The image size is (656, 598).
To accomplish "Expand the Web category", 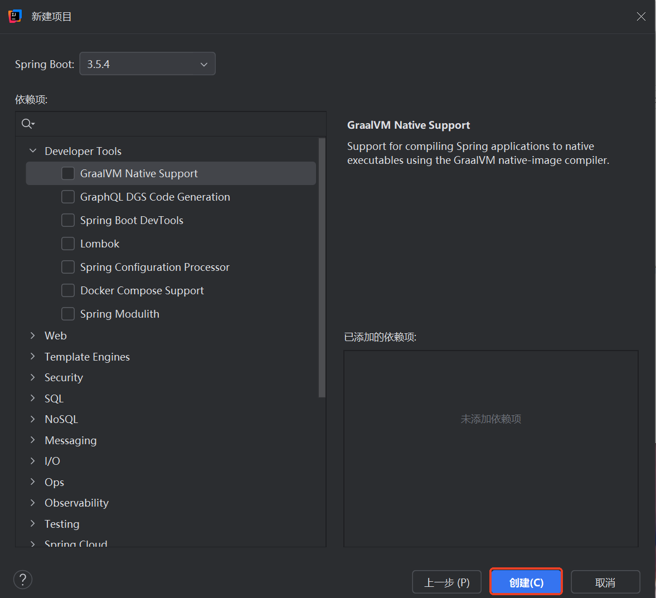I will [x=33, y=336].
